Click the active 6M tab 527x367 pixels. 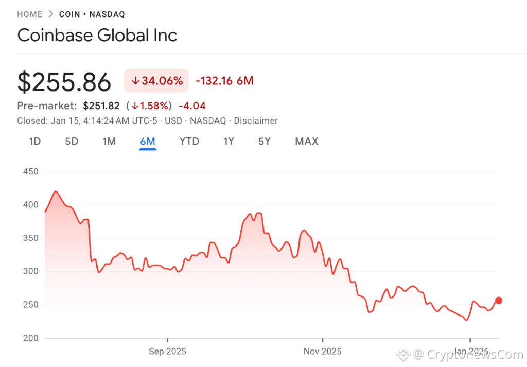pyautogui.click(x=148, y=141)
